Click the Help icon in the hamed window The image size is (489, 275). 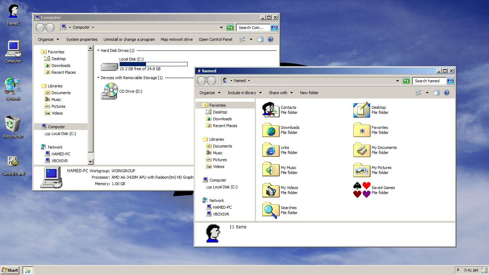coord(446,92)
